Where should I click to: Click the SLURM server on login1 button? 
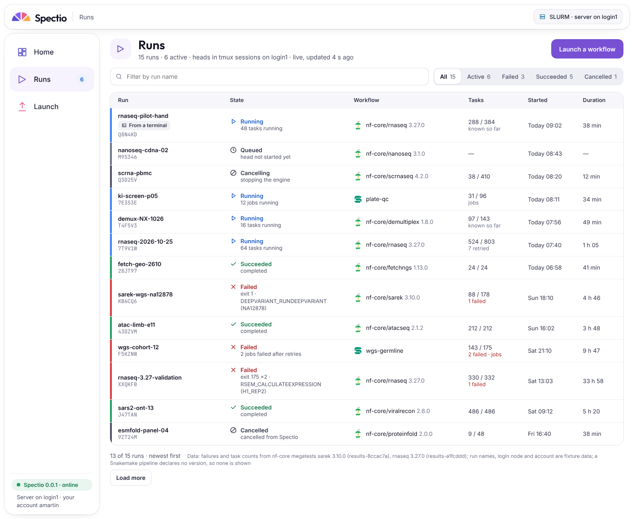[579, 17]
